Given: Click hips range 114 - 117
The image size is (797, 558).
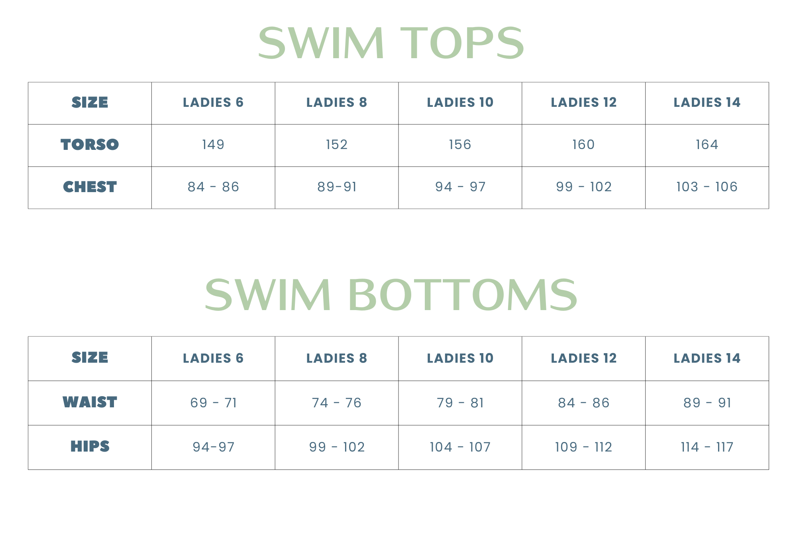Looking at the screenshot, I should (707, 447).
